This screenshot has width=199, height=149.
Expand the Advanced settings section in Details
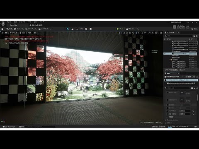167,117
